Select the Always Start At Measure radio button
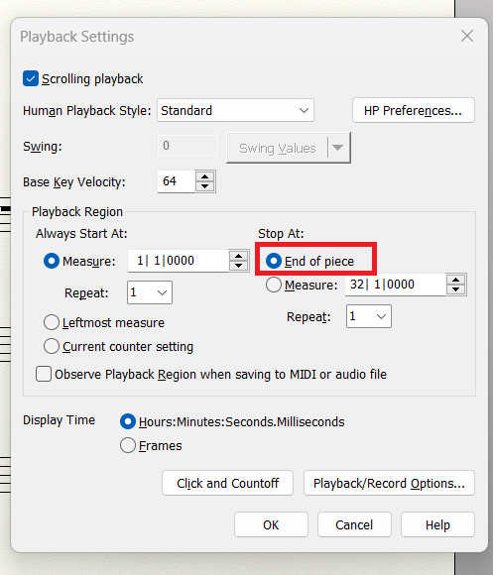This screenshot has width=493, height=575. click(x=52, y=261)
